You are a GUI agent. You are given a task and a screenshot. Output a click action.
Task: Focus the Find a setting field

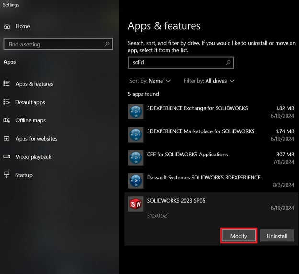tap(53, 44)
